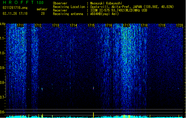Screen dimensions: 186x118
Task: Click the HROFFT 1.00 title text
Action: (x=23, y=2)
